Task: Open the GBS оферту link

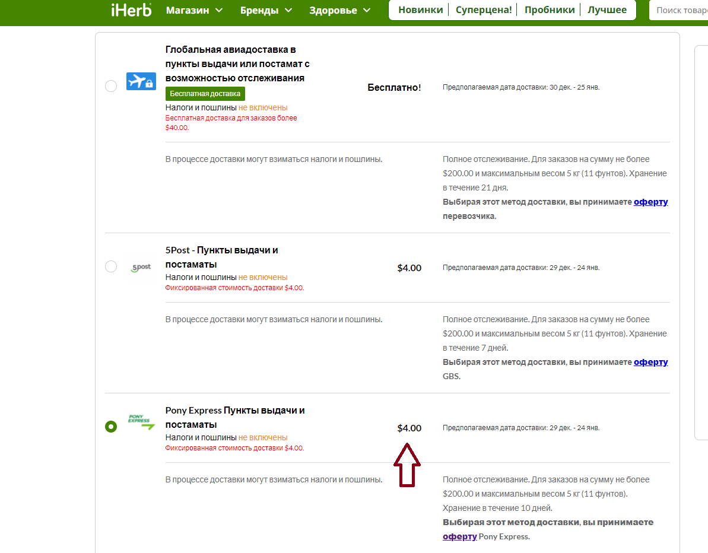Action: [650, 362]
